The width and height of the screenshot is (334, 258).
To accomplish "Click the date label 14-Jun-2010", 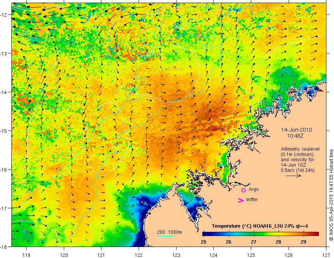I will point(296,130).
